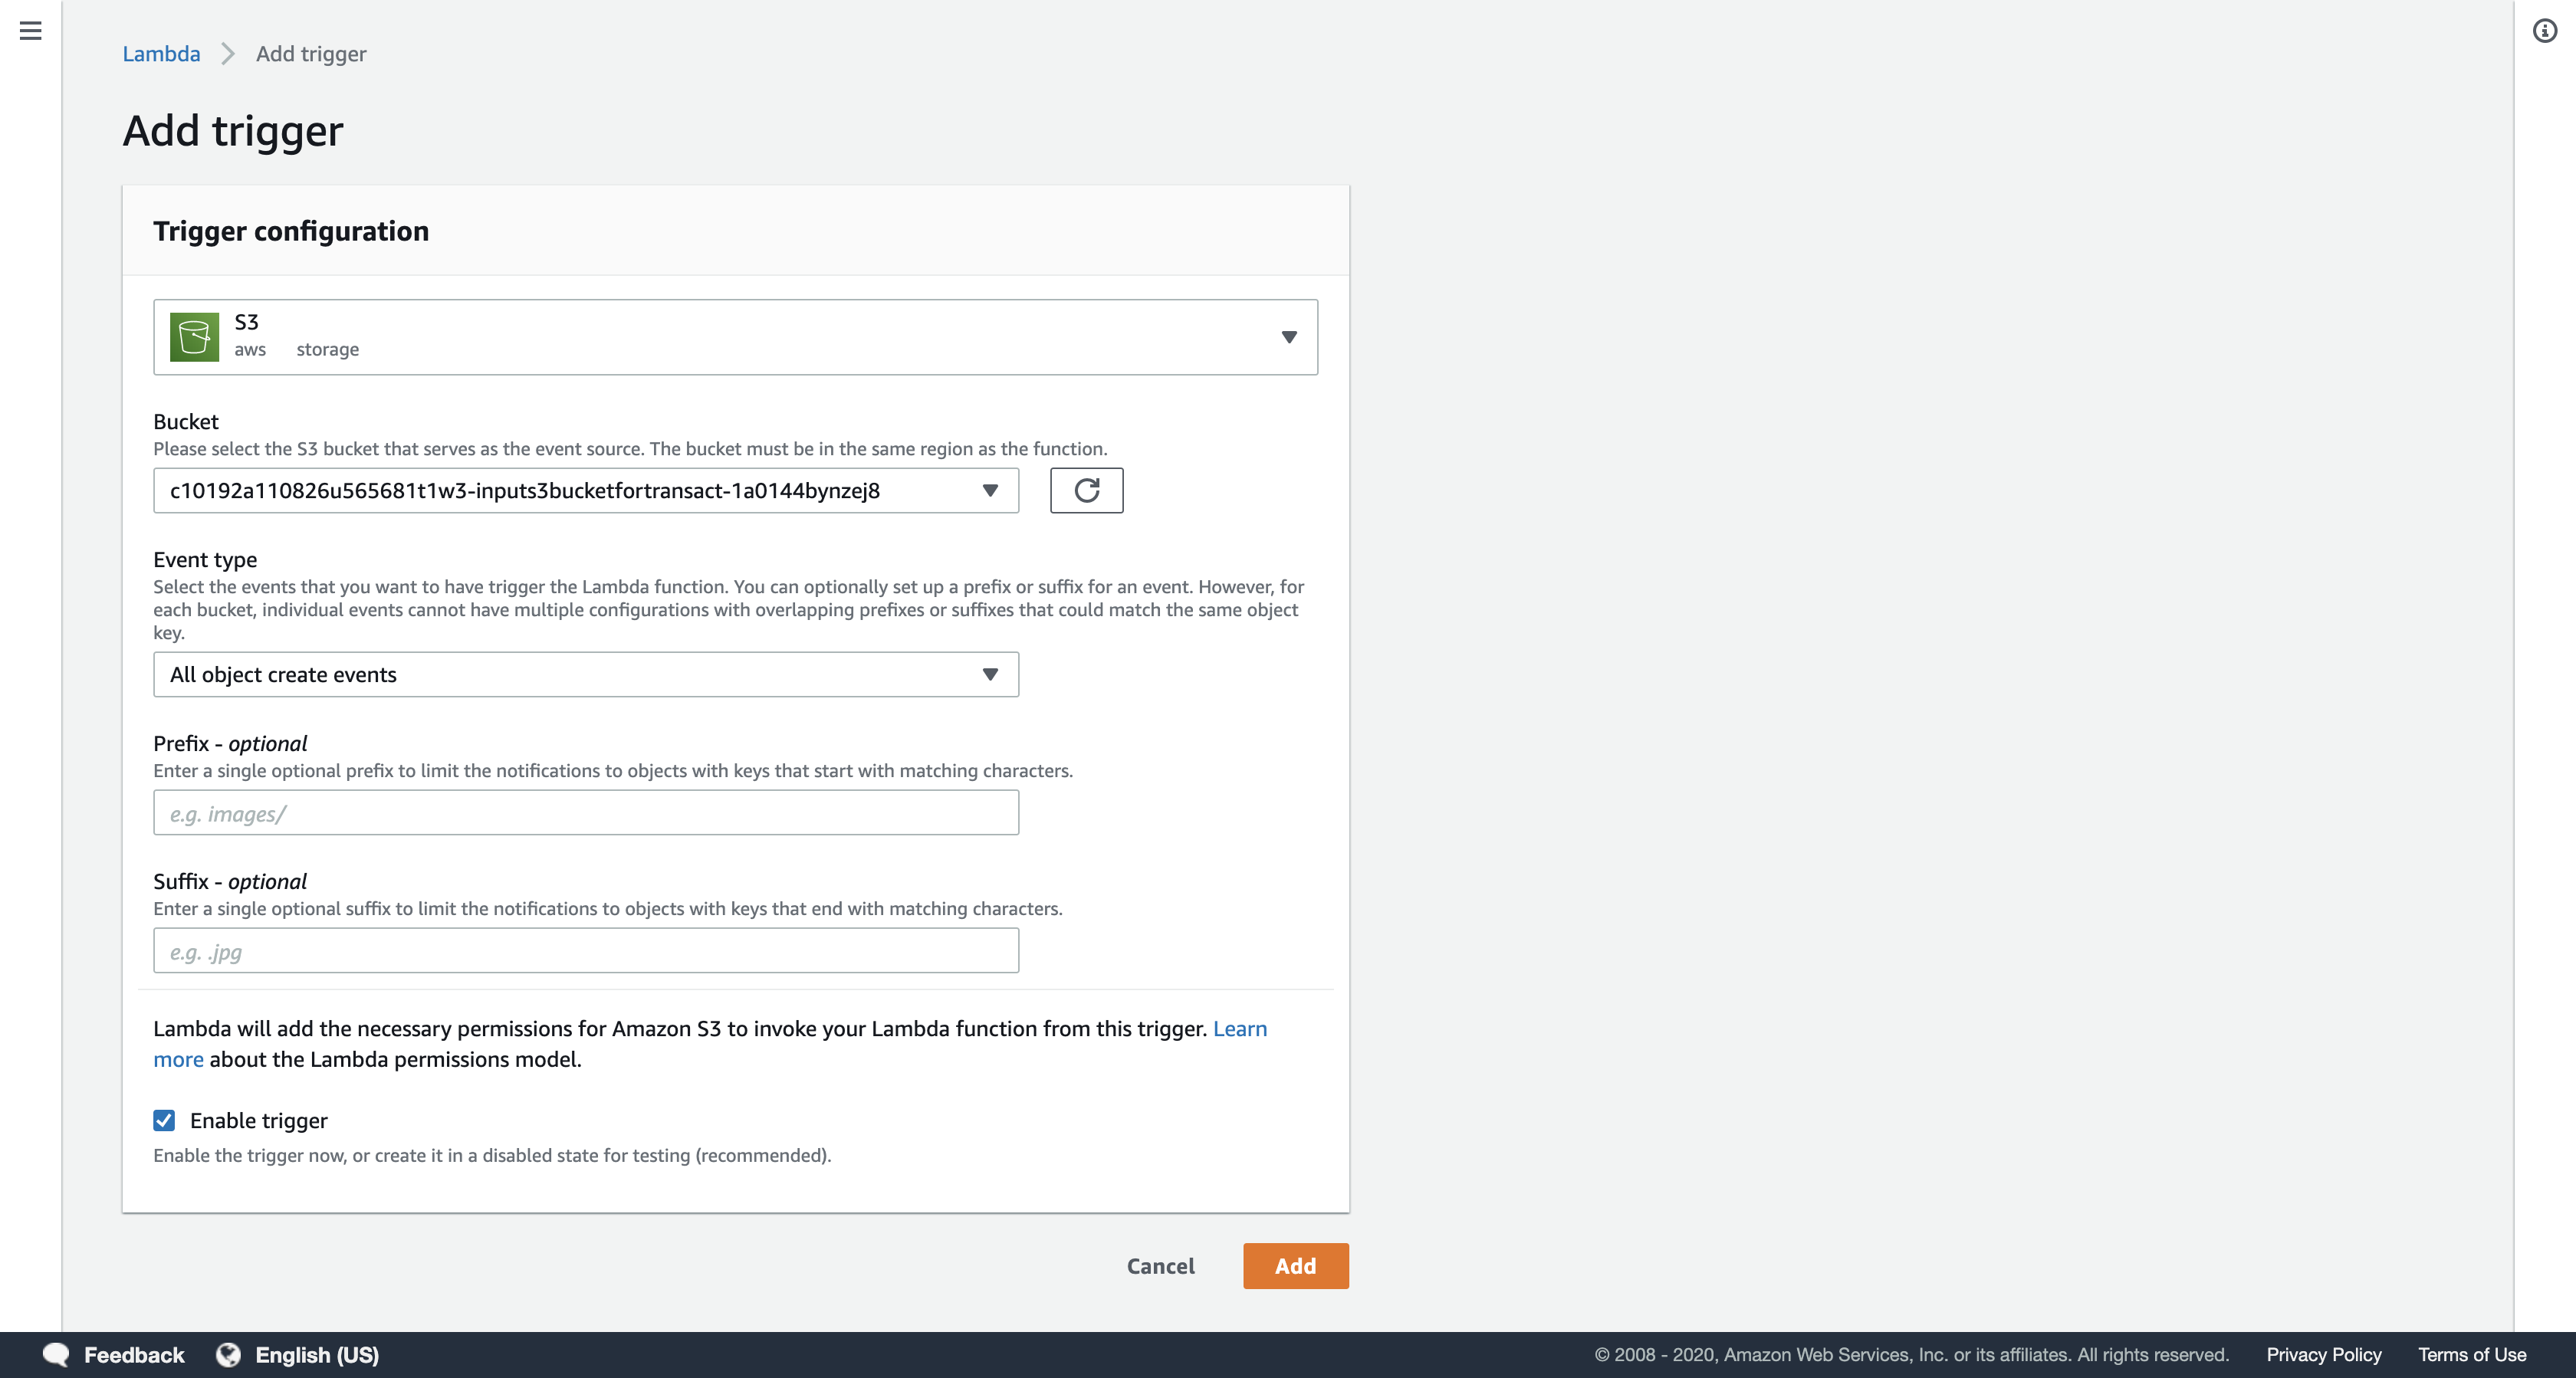The image size is (2576, 1378).
Task: Click into the Suffix input field
Action: pos(586,951)
